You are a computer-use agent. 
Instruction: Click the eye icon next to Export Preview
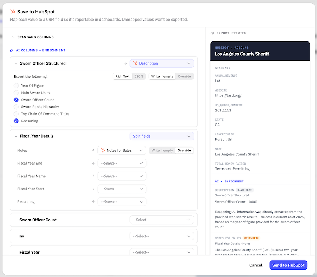(x=212, y=33)
